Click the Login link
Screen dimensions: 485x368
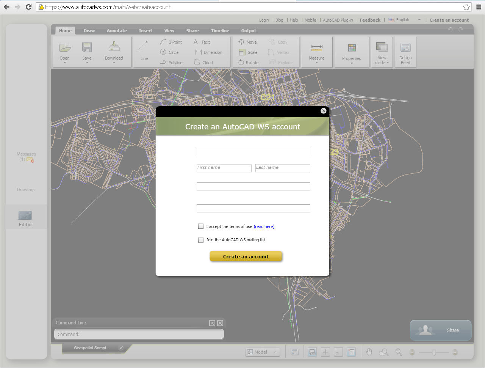click(x=264, y=20)
